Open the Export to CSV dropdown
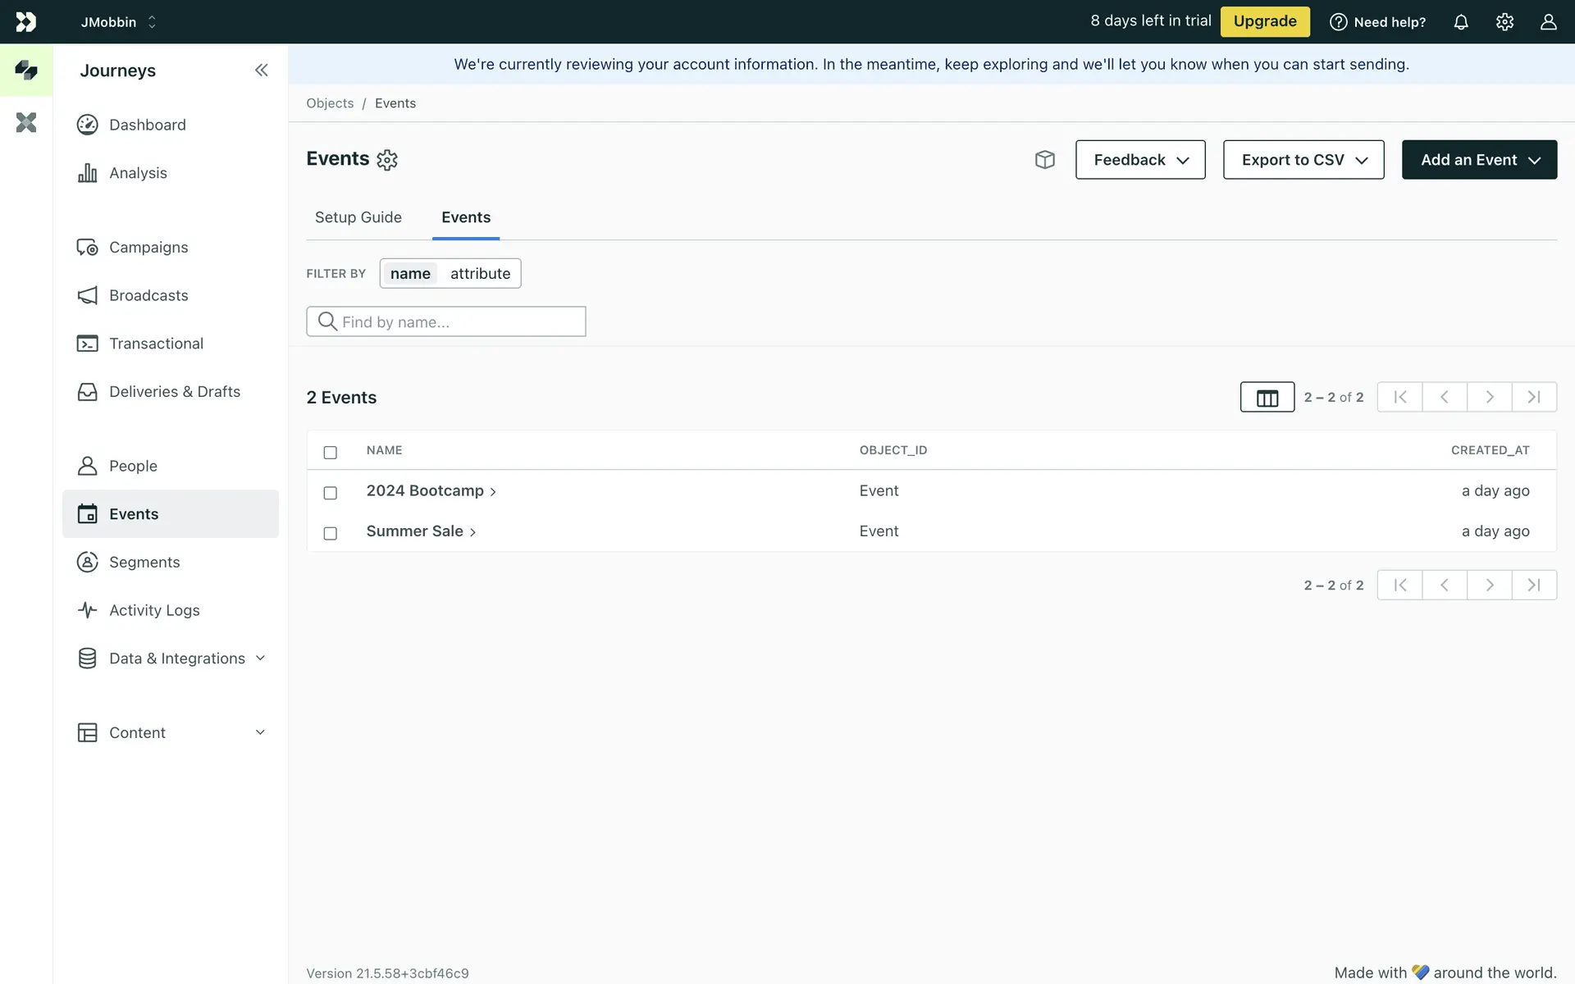Screen dimensions: 1575x984 [1303, 160]
